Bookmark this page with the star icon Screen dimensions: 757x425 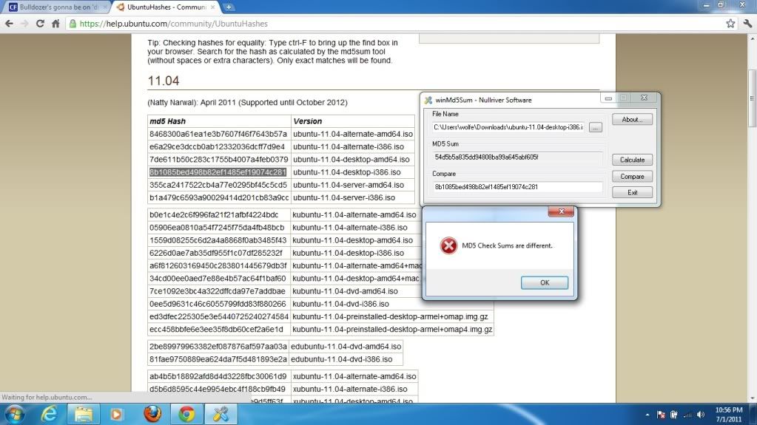point(730,23)
